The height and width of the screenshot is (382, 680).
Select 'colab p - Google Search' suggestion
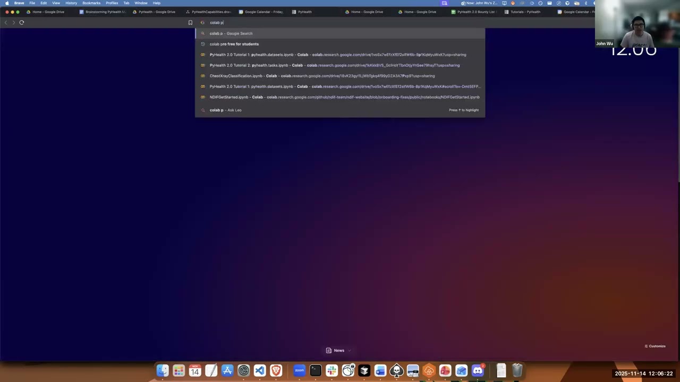[340, 33]
